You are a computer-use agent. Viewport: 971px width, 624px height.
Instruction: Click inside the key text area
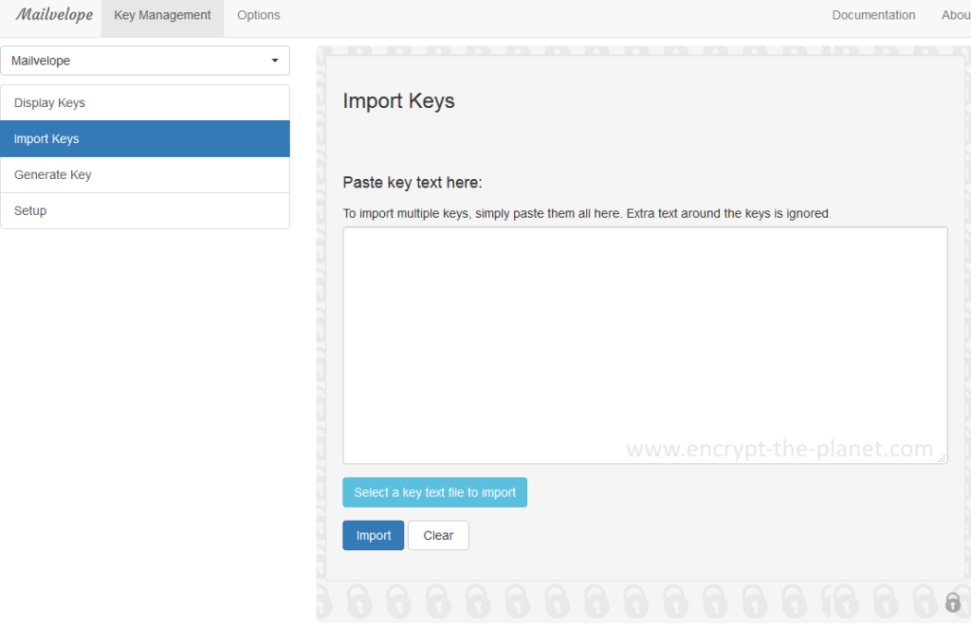645,345
